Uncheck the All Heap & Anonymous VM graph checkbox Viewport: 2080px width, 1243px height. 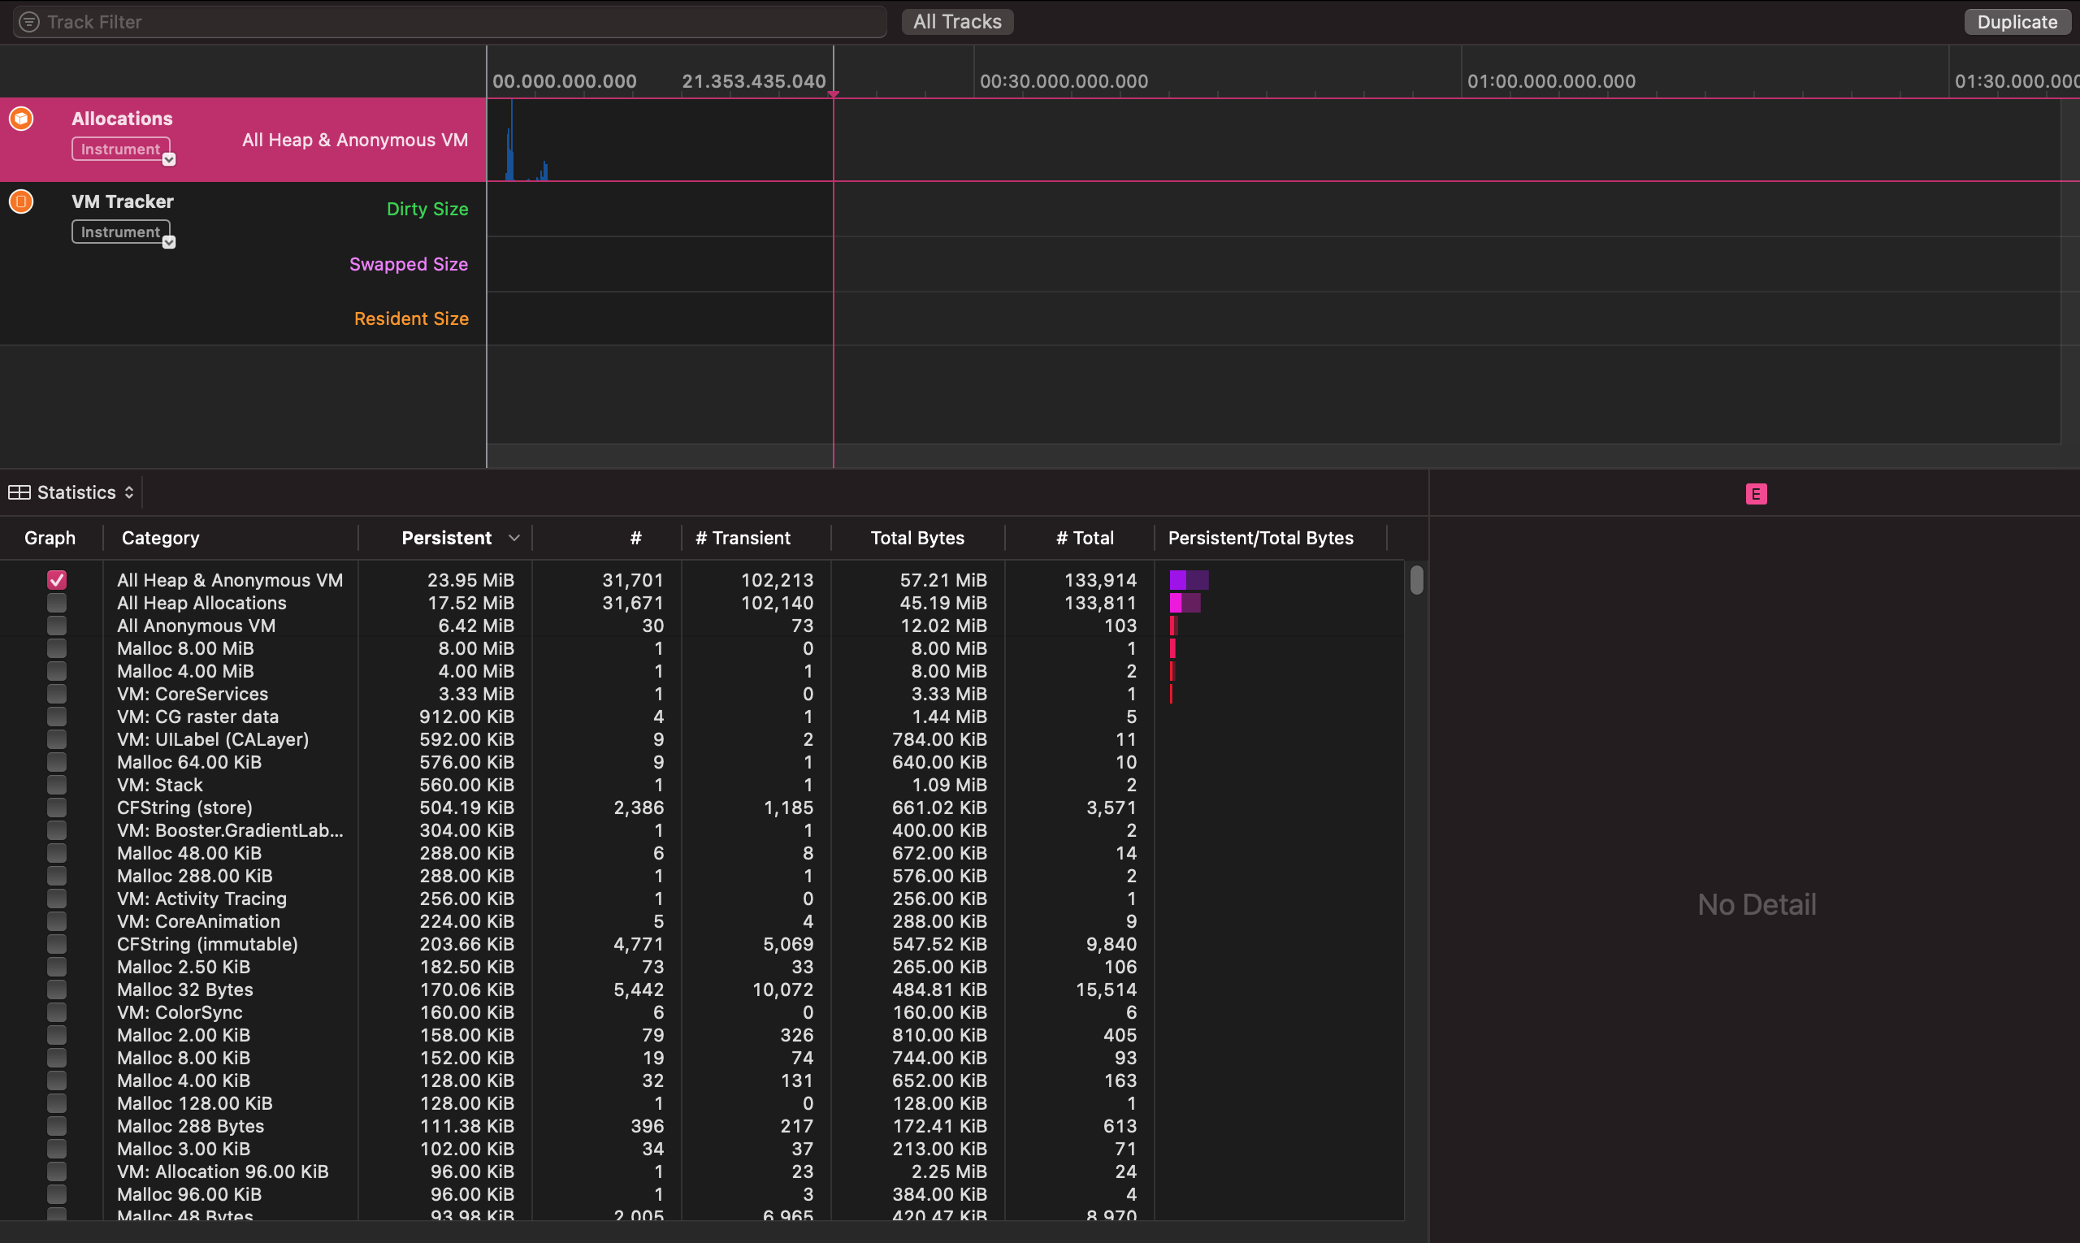point(57,580)
